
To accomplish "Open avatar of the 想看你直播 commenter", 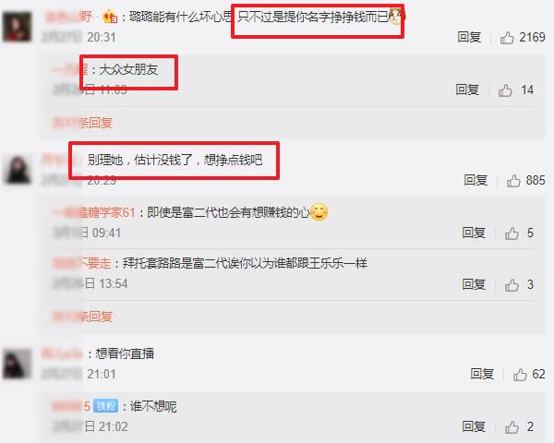I will click(x=17, y=364).
